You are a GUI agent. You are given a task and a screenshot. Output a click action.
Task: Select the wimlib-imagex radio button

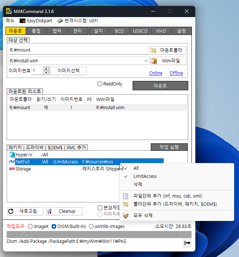pos(91,226)
